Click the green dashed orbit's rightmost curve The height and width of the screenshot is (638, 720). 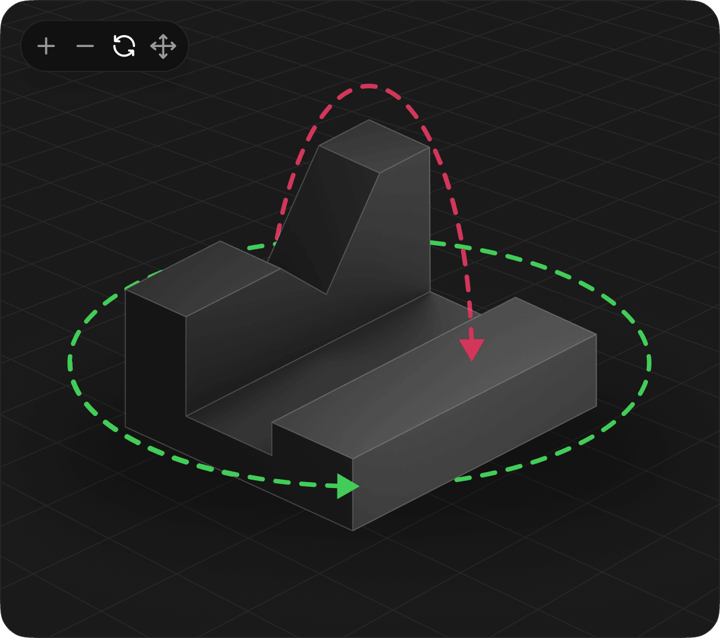[x=648, y=362]
